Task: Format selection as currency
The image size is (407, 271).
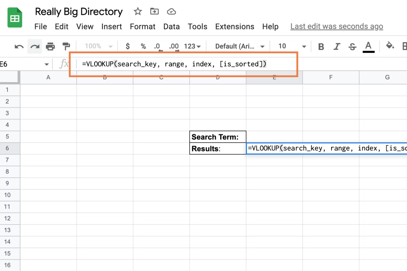Action: point(127,46)
